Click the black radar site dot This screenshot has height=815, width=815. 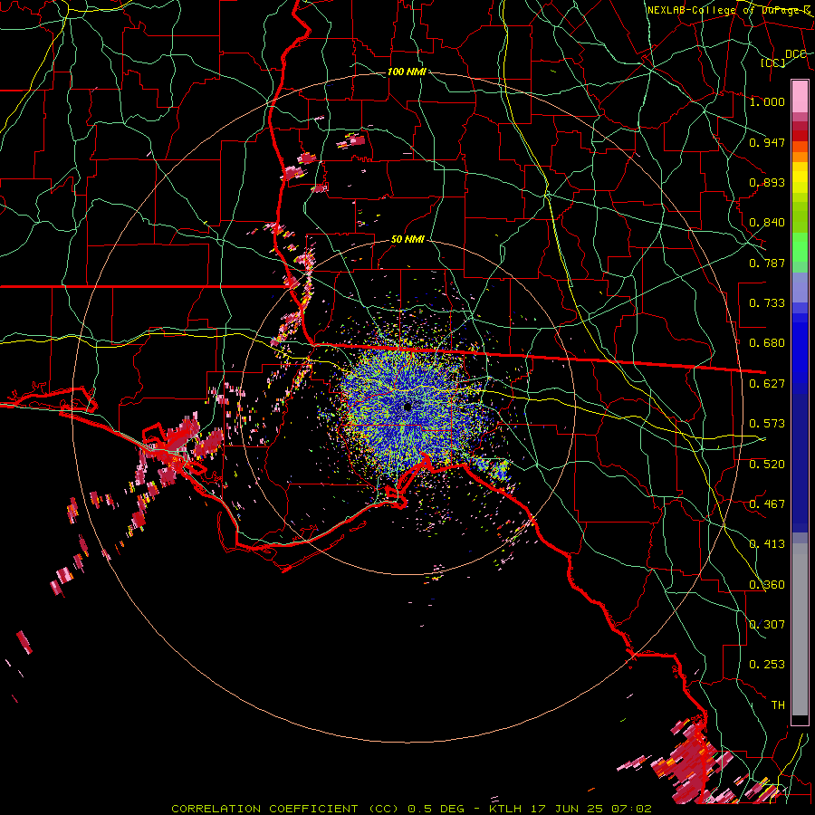(407, 407)
